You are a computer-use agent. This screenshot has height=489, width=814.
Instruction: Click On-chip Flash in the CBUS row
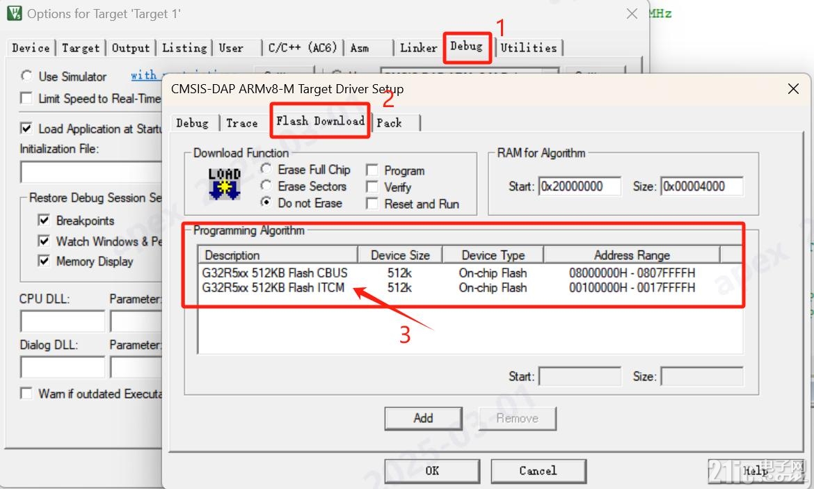click(493, 273)
